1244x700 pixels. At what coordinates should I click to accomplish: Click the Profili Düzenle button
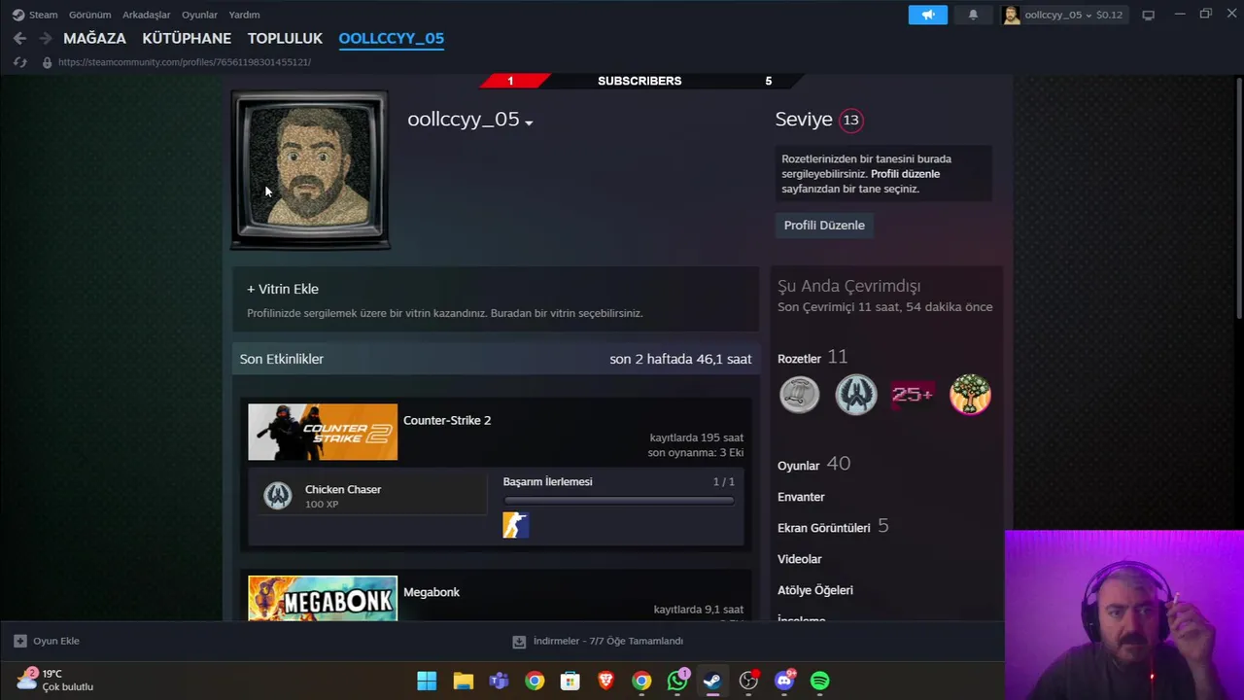pyautogui.click(x=824, y=225)
